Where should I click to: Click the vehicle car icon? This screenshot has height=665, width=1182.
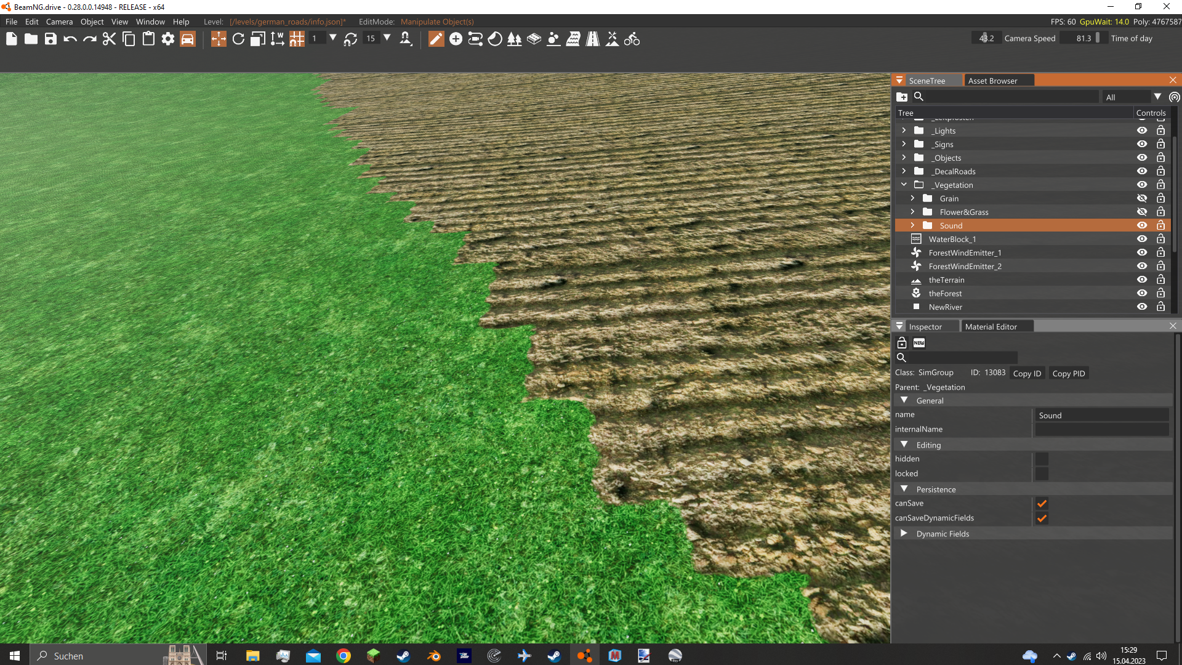click(x=187, y=39)
